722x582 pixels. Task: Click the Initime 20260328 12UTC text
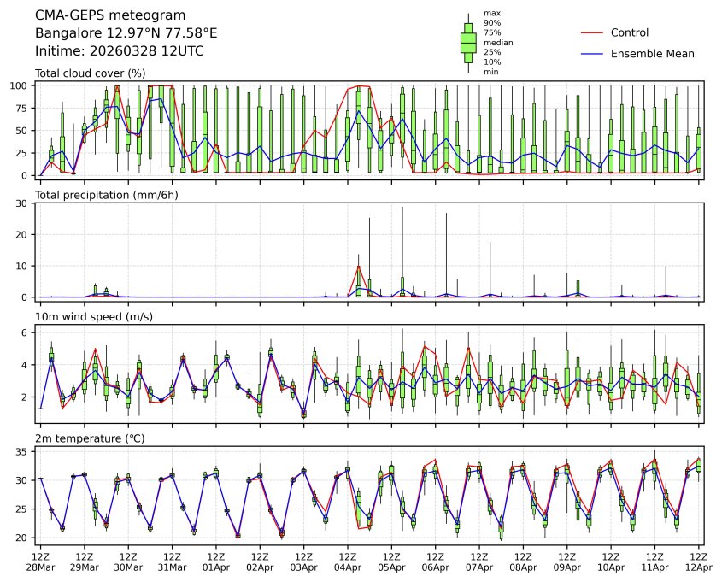(120, 50)
